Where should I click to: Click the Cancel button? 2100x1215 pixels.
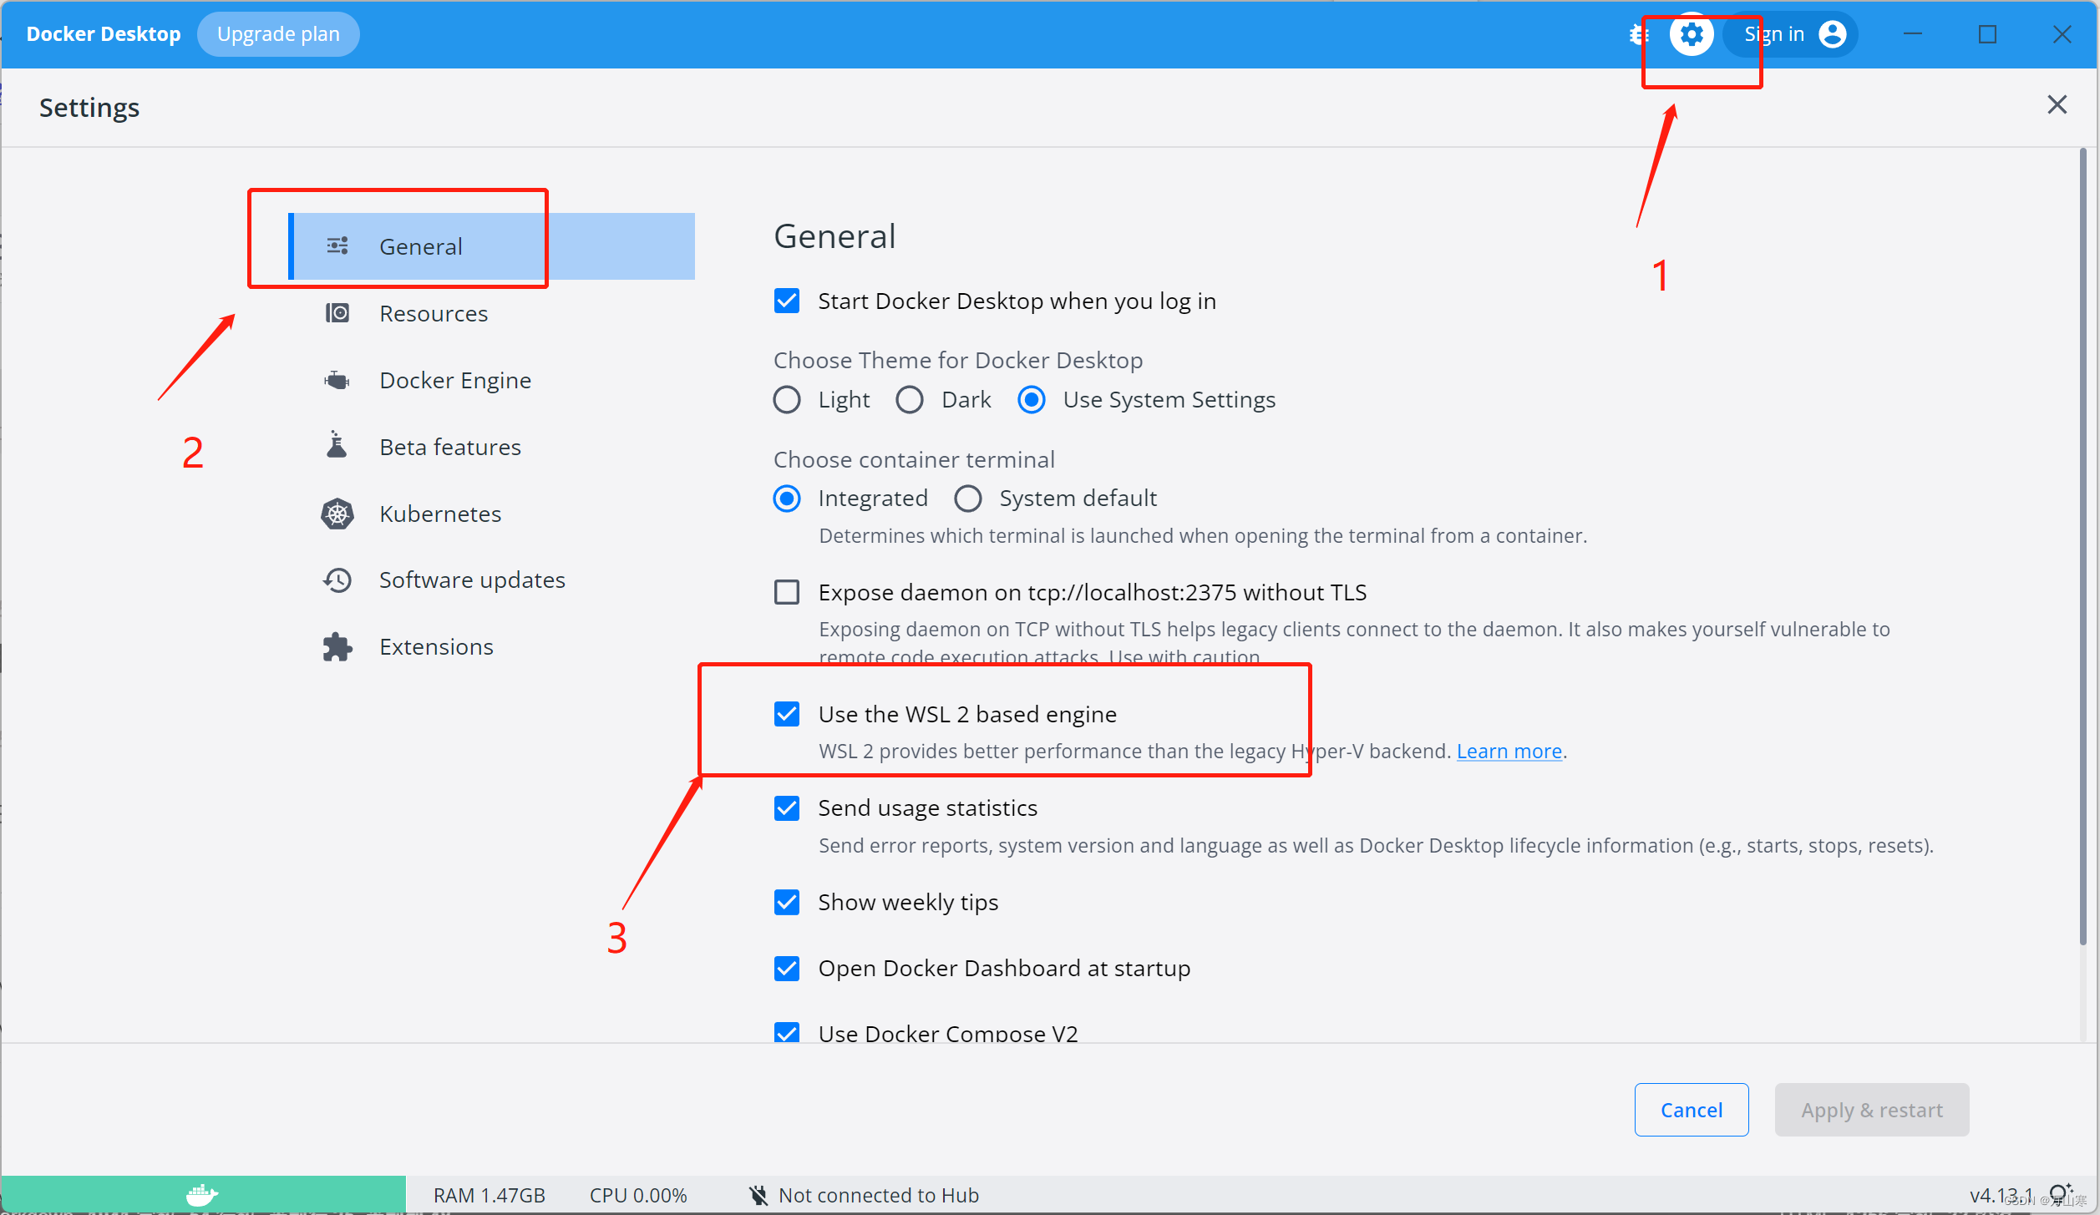pos(1691,1110)
